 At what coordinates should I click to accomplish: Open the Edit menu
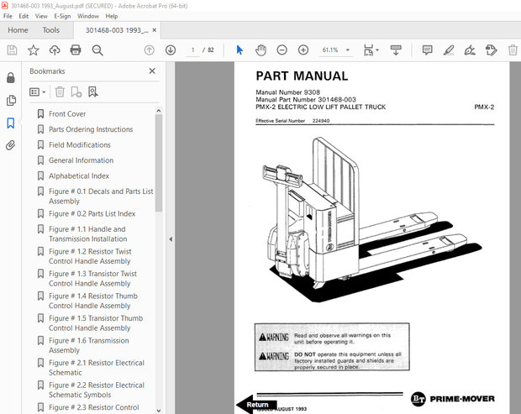pos(24,16)
